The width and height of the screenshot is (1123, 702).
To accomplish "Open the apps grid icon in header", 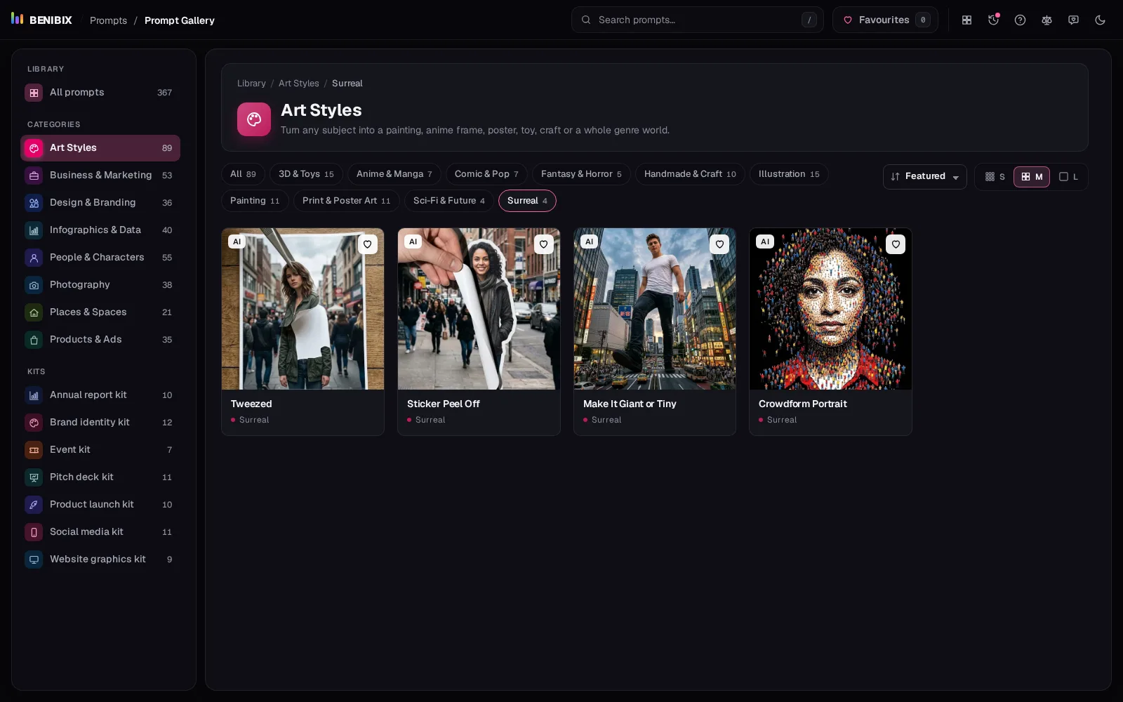I will tap(966, 20).
